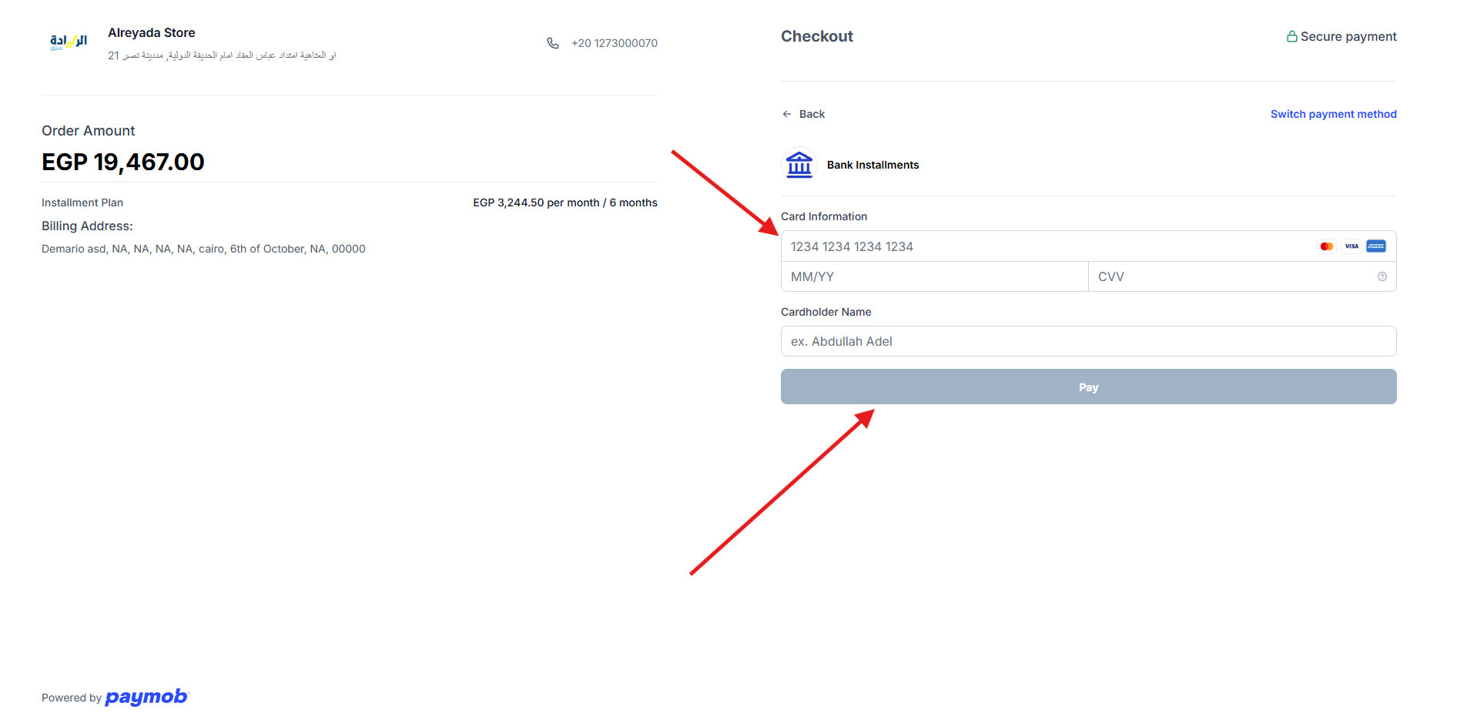Click the Alreyada Store logo
The height and width of the screenshot is (713, 1457).
tap(68, 42)
